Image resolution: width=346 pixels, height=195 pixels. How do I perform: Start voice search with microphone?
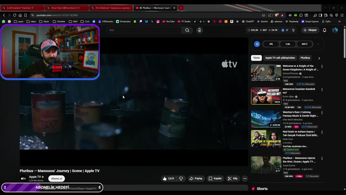pyautogui.click(x=199, y=30)
